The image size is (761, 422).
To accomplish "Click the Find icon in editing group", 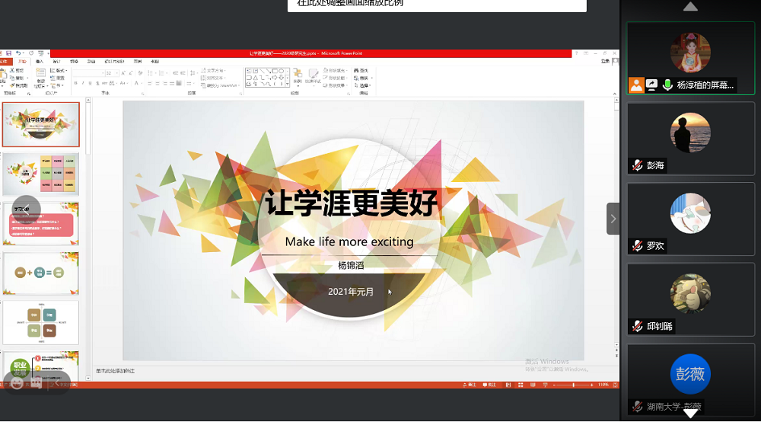I will click(356, 70).
